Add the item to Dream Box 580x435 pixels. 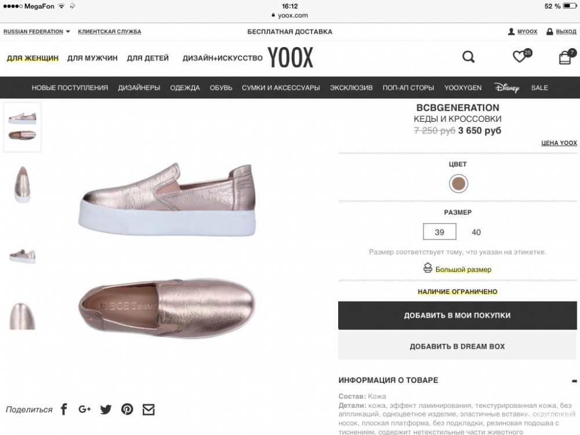456,346
